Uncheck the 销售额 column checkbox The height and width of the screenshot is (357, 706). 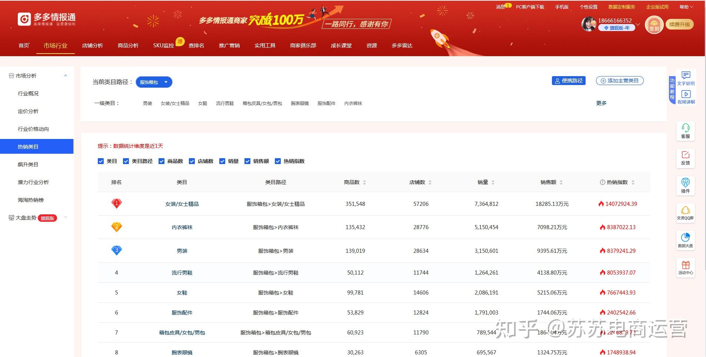tap(247, 161)
